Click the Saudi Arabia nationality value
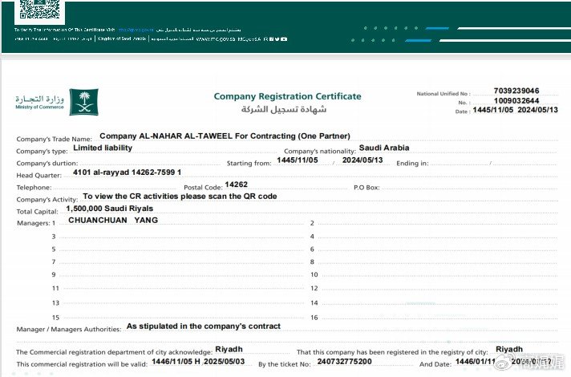 (384, 148)
